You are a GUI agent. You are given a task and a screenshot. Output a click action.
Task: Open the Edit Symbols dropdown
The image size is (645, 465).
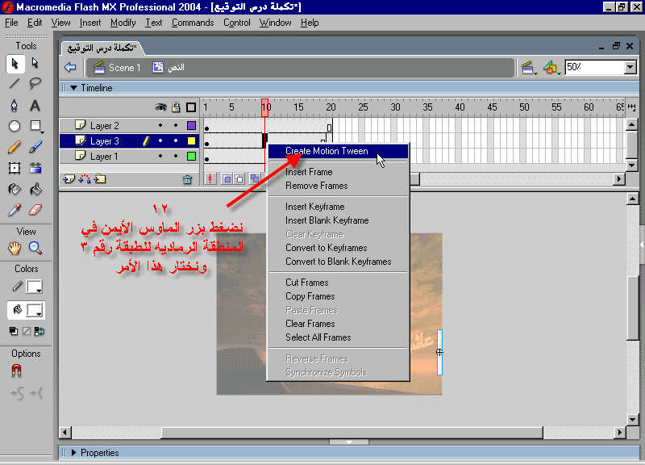pyautogui.click(x=551, y=68)
